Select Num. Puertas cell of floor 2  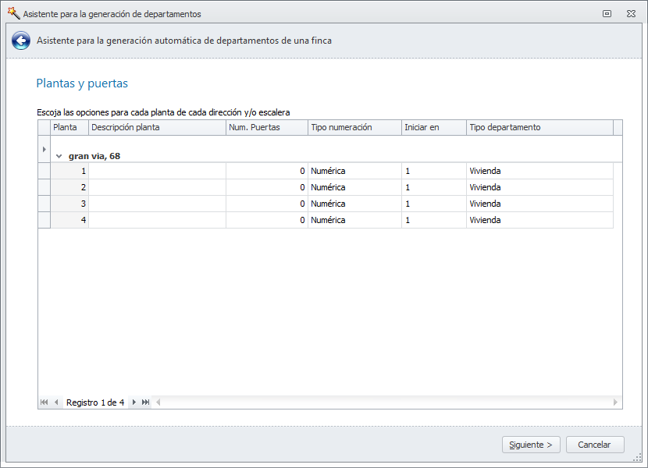pos(267,187)
